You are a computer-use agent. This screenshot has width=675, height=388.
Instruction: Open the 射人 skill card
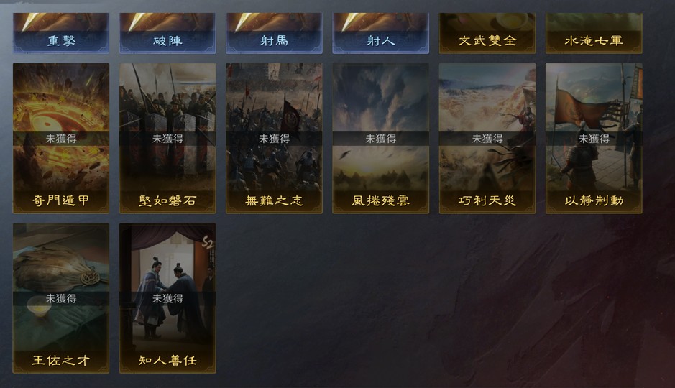pyautogui.click(x=380, y=33)
